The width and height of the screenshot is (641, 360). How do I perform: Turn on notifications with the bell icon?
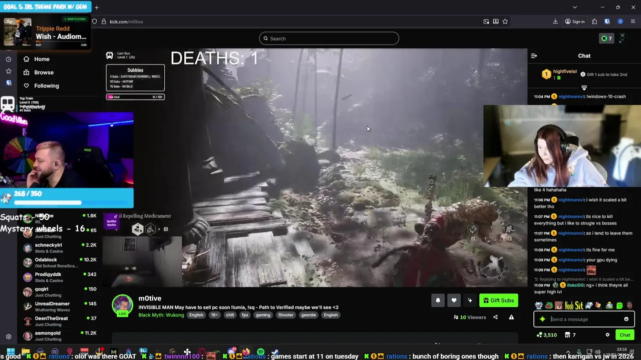click(438, 300)
